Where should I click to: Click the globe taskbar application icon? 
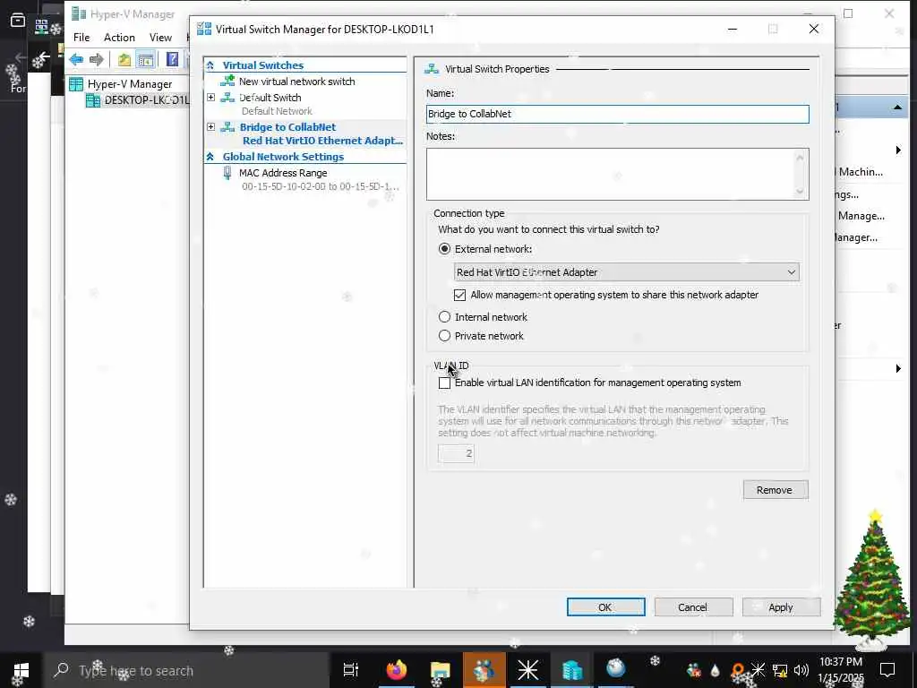point(616,668)
